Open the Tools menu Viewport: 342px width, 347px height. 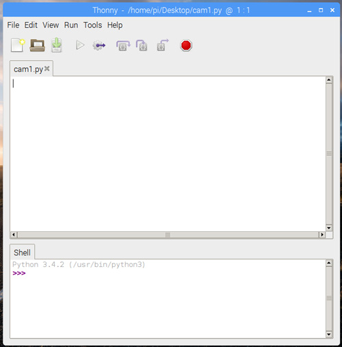(x=92, y=25)
